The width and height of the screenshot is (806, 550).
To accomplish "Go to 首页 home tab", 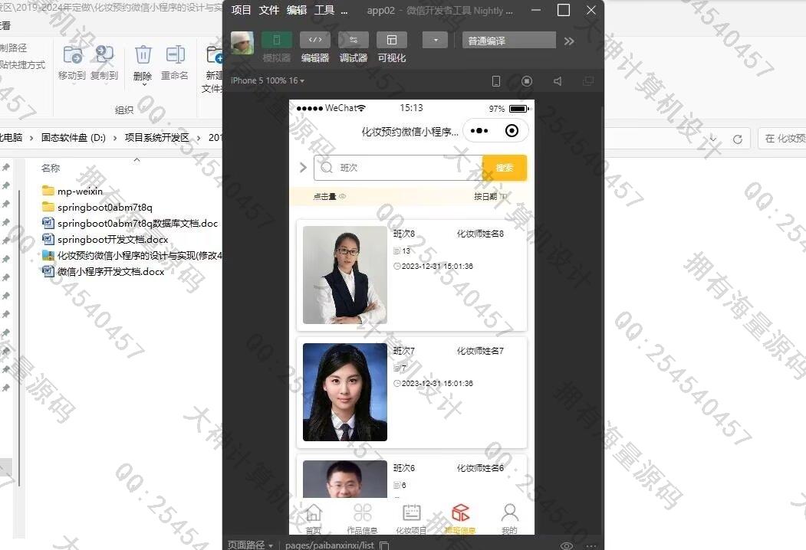I will 314,519.
